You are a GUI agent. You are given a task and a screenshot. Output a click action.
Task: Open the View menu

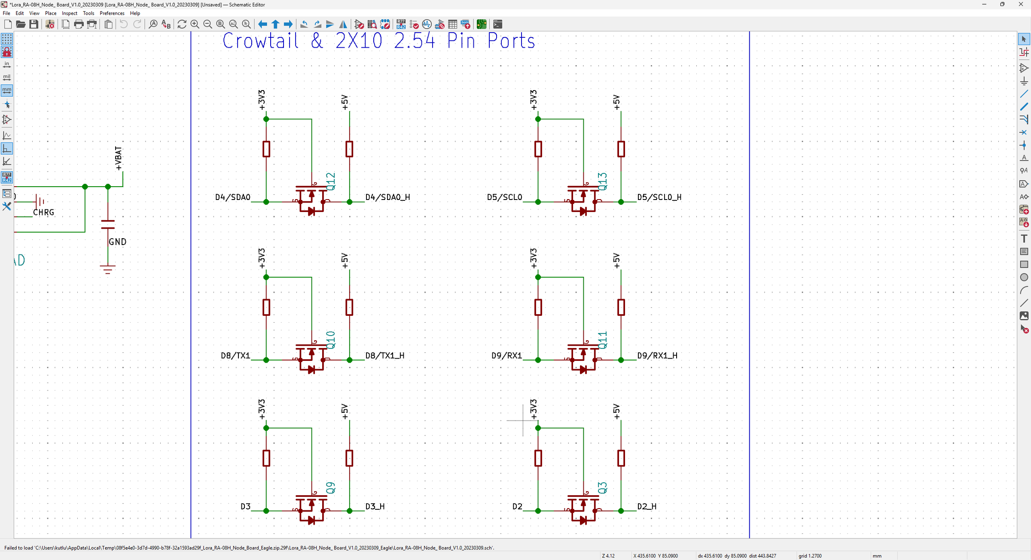coord(34,13)
